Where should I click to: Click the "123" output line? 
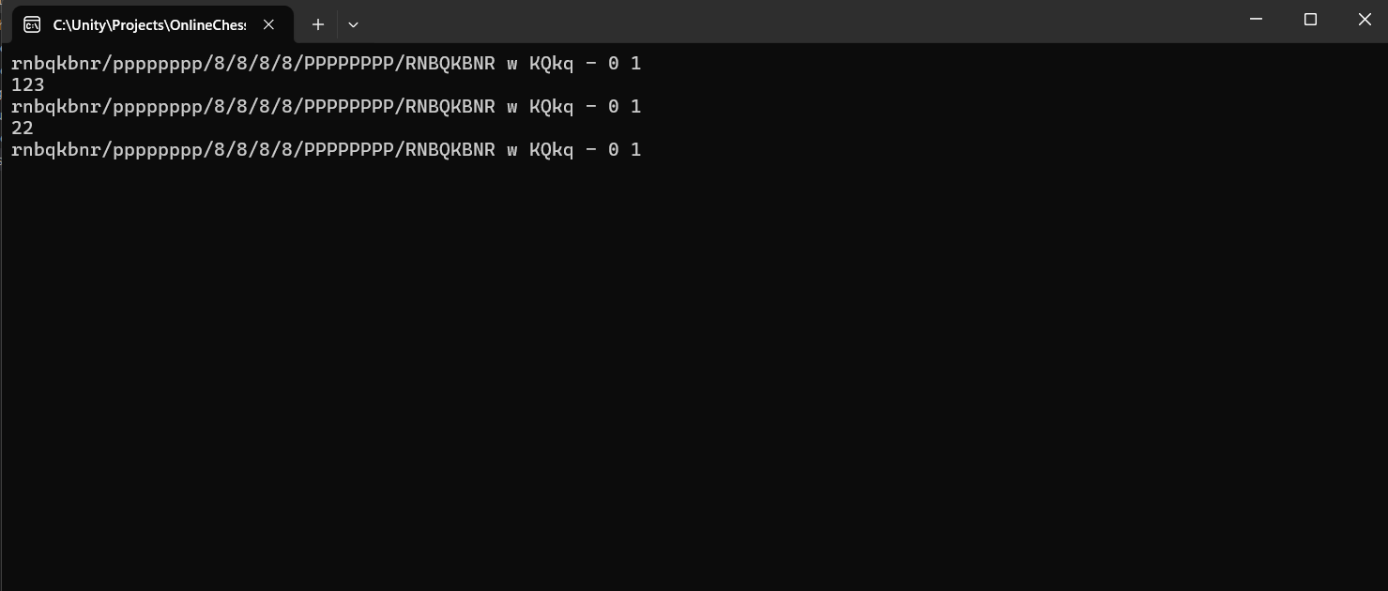27,85
